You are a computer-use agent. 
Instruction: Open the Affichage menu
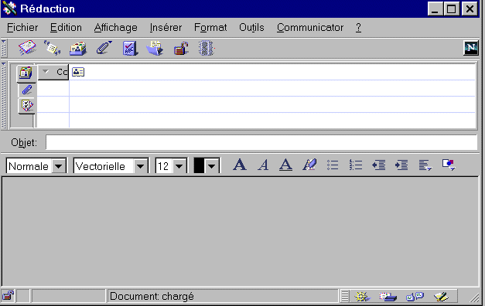(116, 28)
